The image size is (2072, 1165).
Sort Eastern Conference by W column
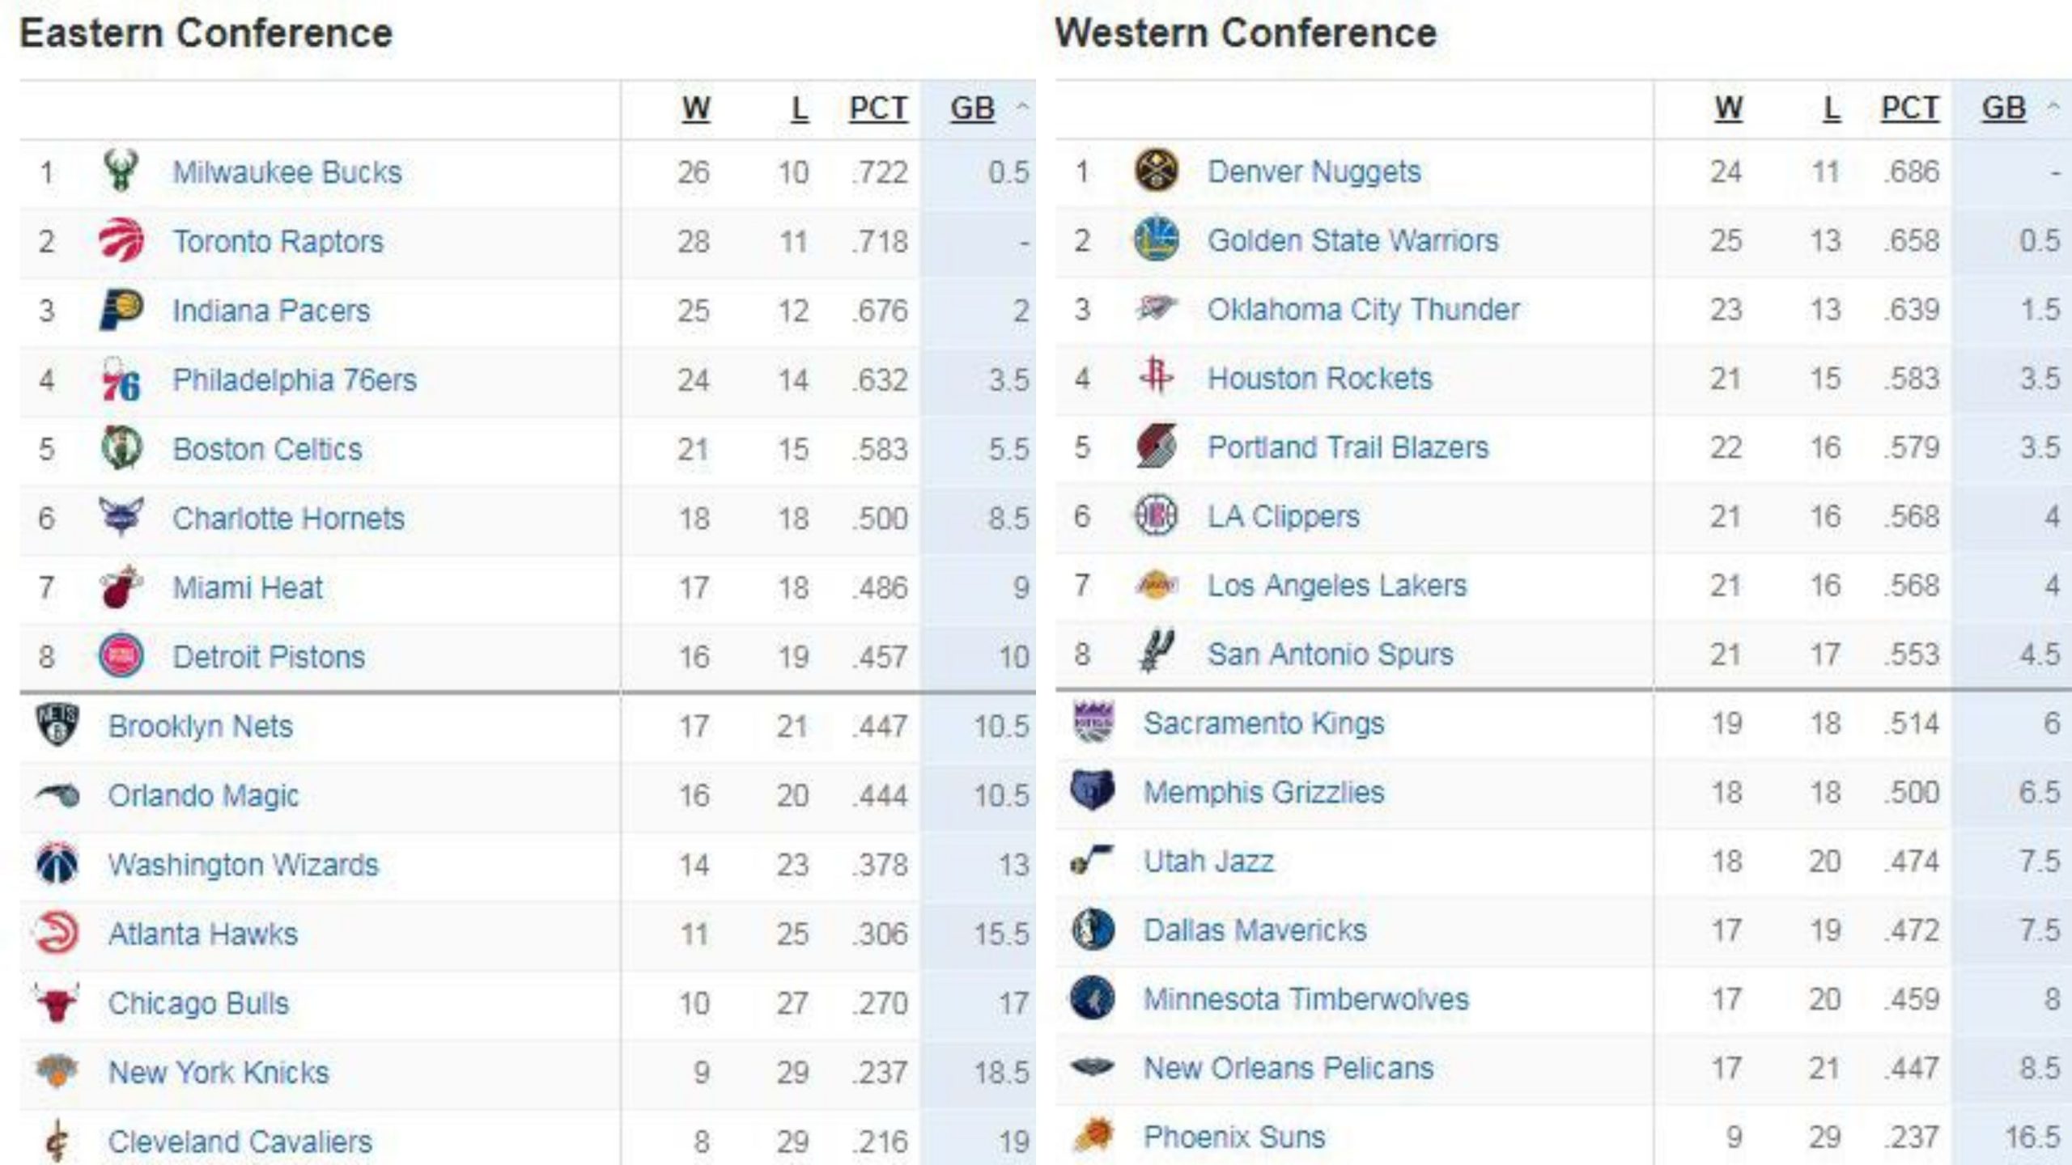tap(695, 108)
